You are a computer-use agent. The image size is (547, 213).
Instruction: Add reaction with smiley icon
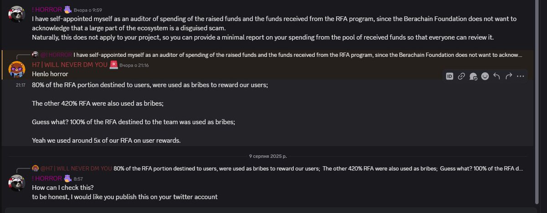click(x=485, y=76)
